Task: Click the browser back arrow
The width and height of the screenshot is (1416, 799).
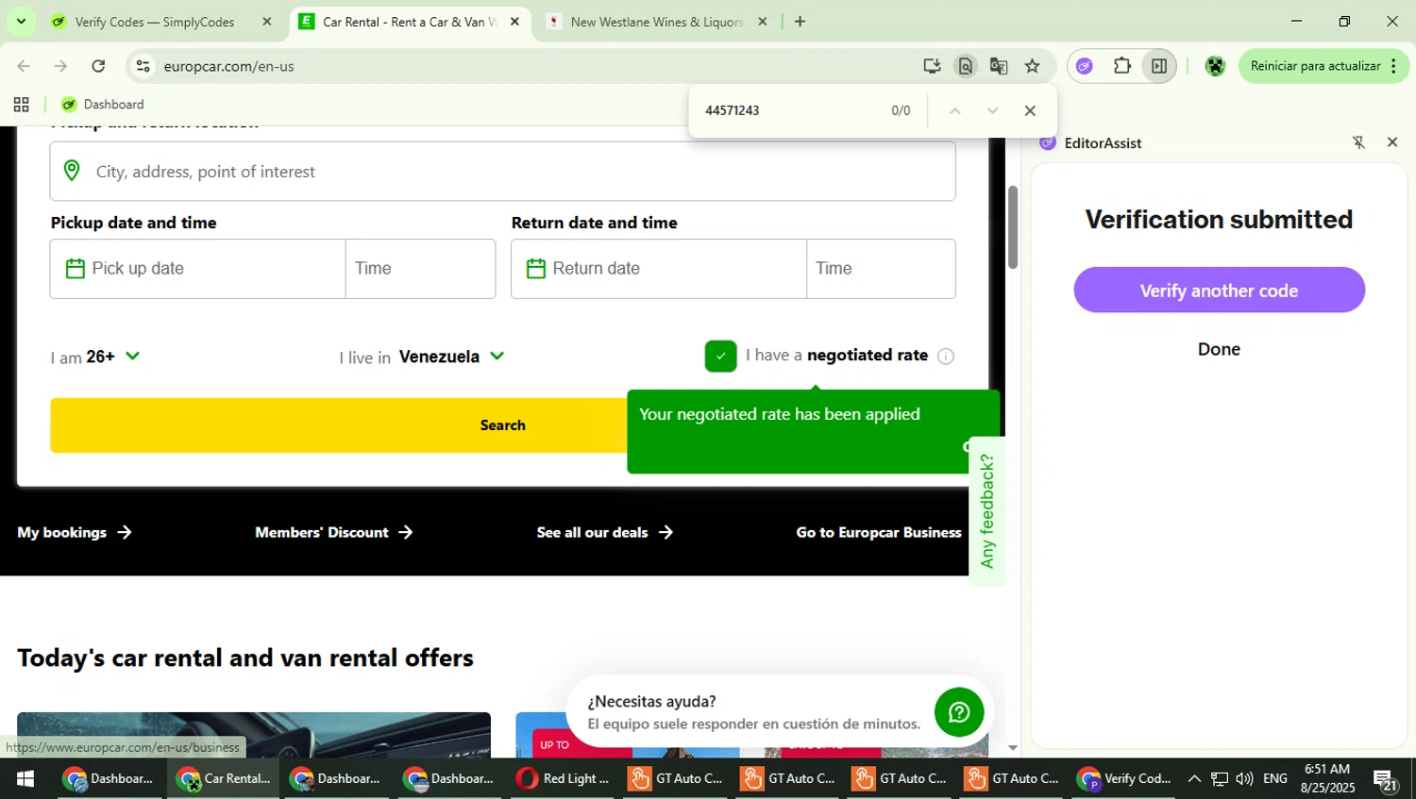Action: [24, 66]
